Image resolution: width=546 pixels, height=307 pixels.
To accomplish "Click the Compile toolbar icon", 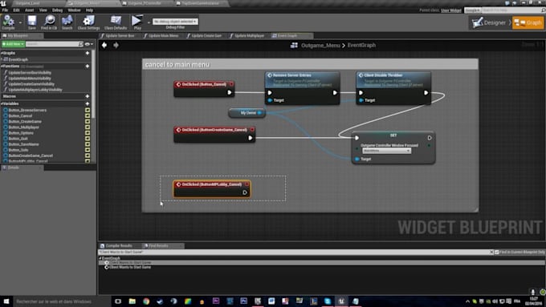I will [x=8, y=22].
